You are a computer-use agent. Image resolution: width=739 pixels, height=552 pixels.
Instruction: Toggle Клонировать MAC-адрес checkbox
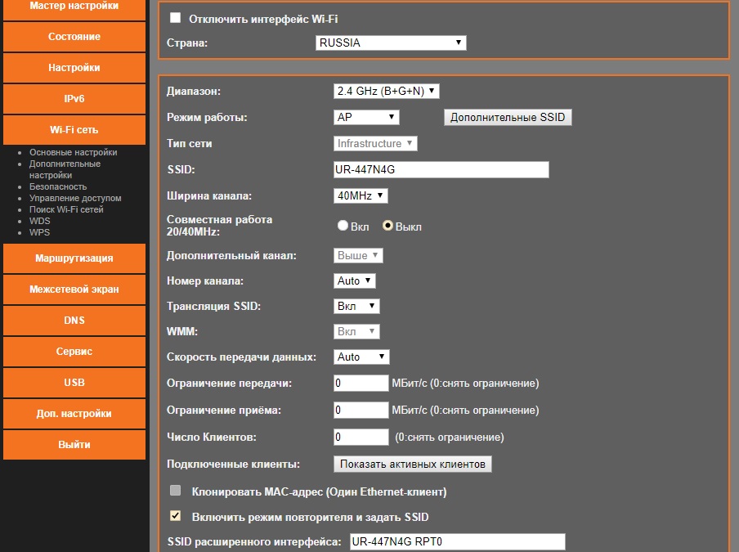[x=175, y=491]
